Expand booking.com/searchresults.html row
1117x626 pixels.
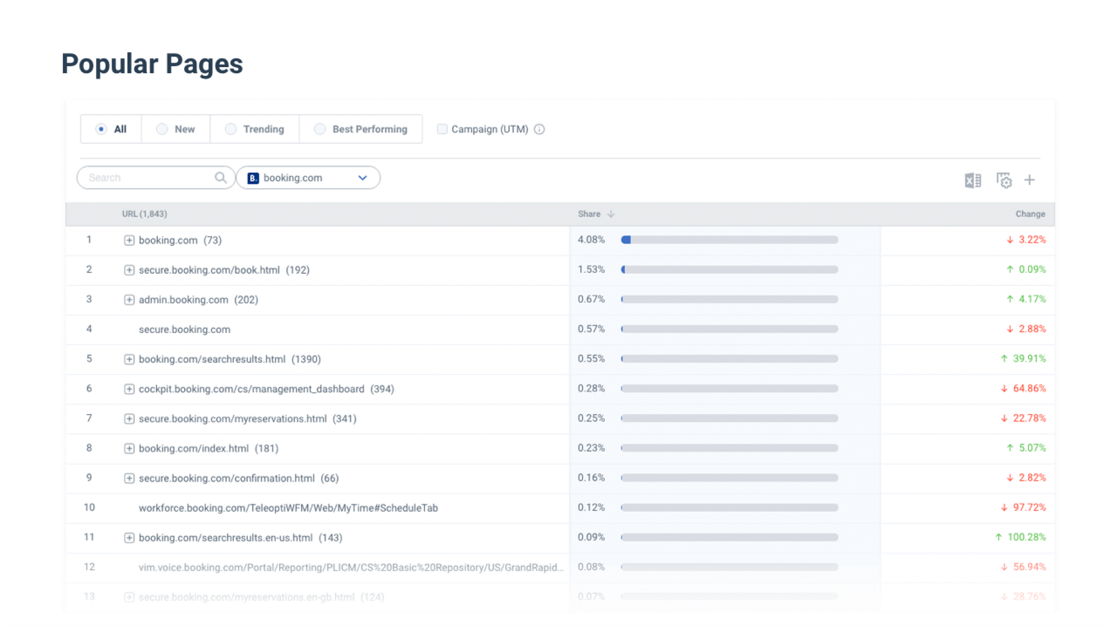[x=129, y=359]
